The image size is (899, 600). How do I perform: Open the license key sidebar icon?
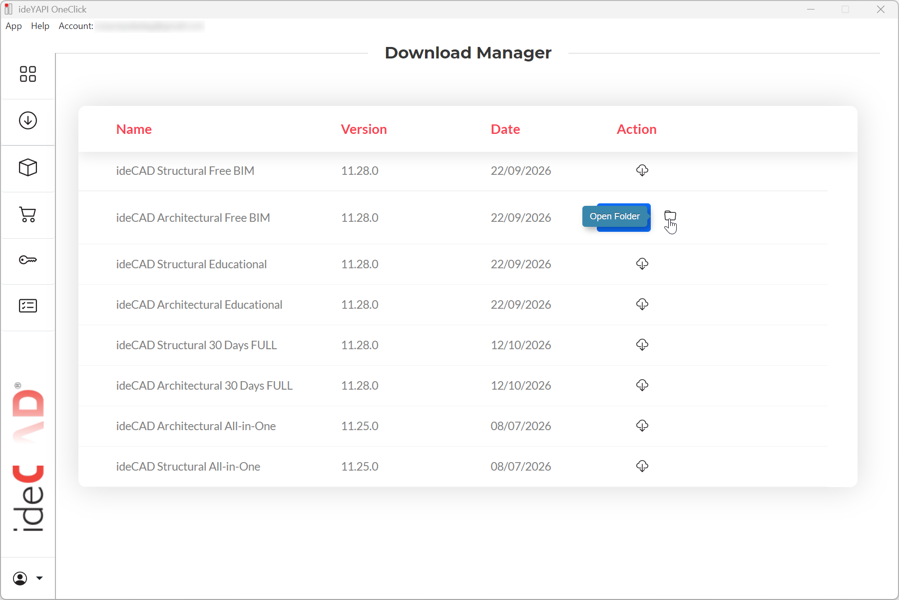[28, 260]
